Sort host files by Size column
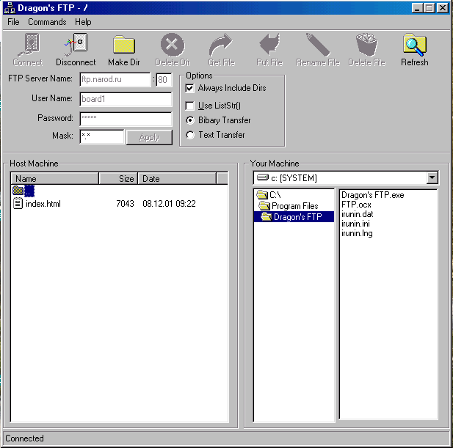Viewport: 453px width, 448px height. click(x=118, y=179)
